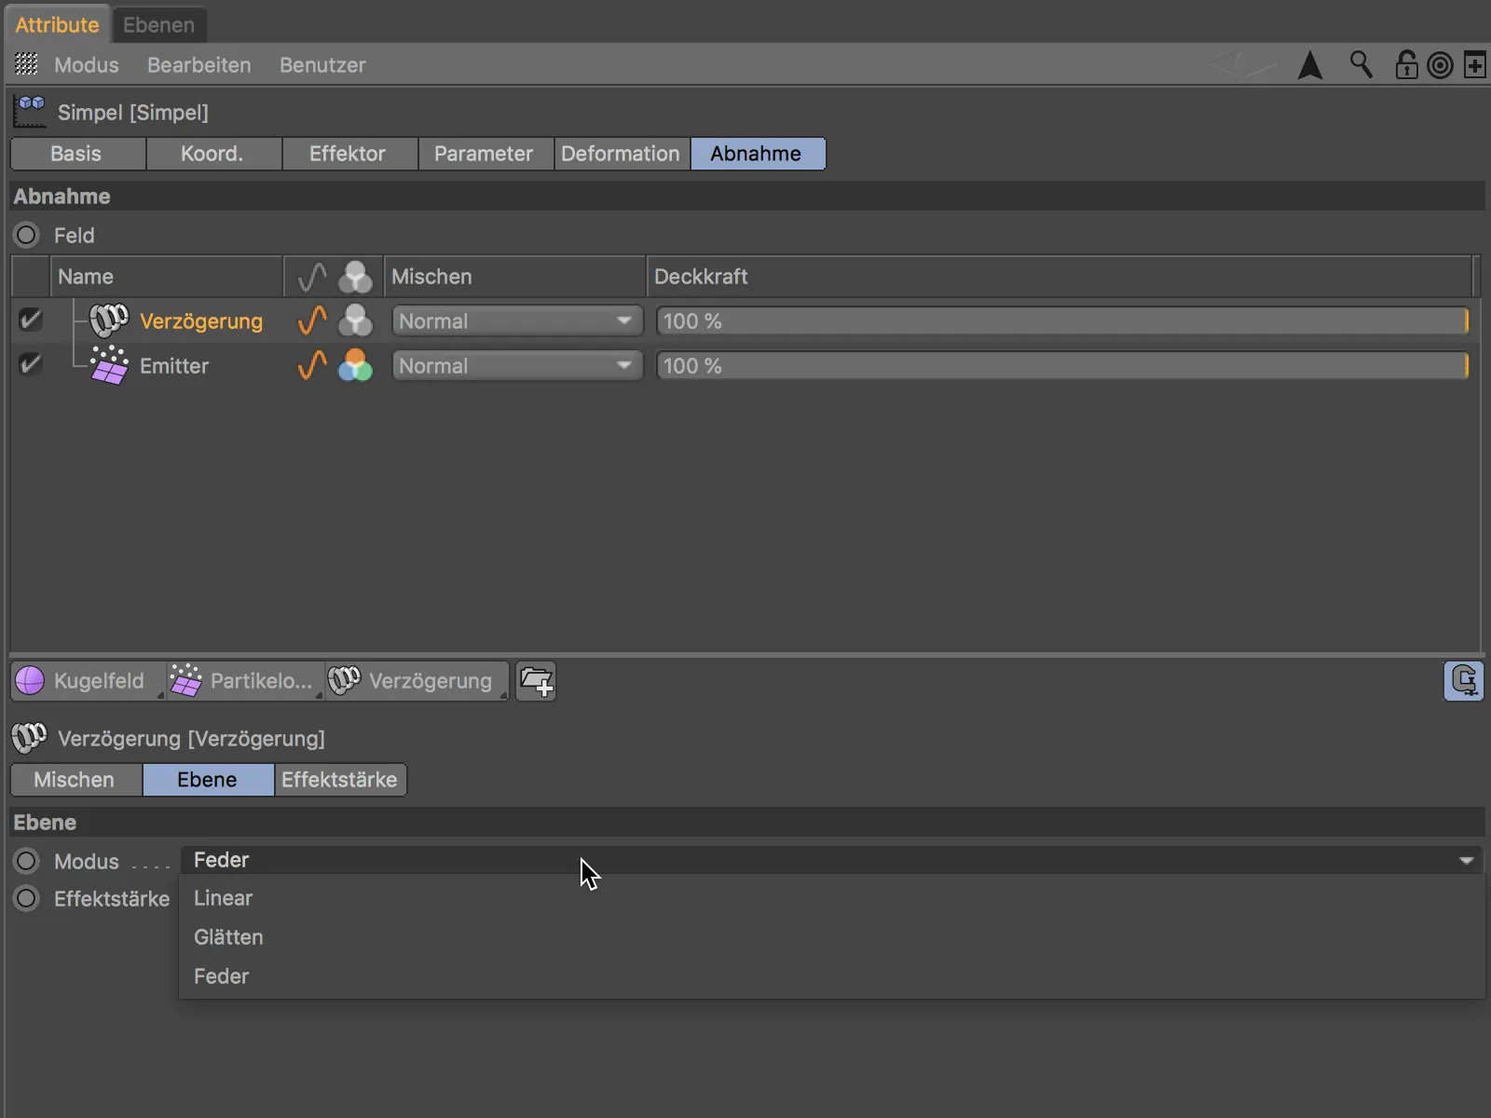Click the field list option icon at right
This screenshot has width=1491, height=1118.
tap(1463, 681)
